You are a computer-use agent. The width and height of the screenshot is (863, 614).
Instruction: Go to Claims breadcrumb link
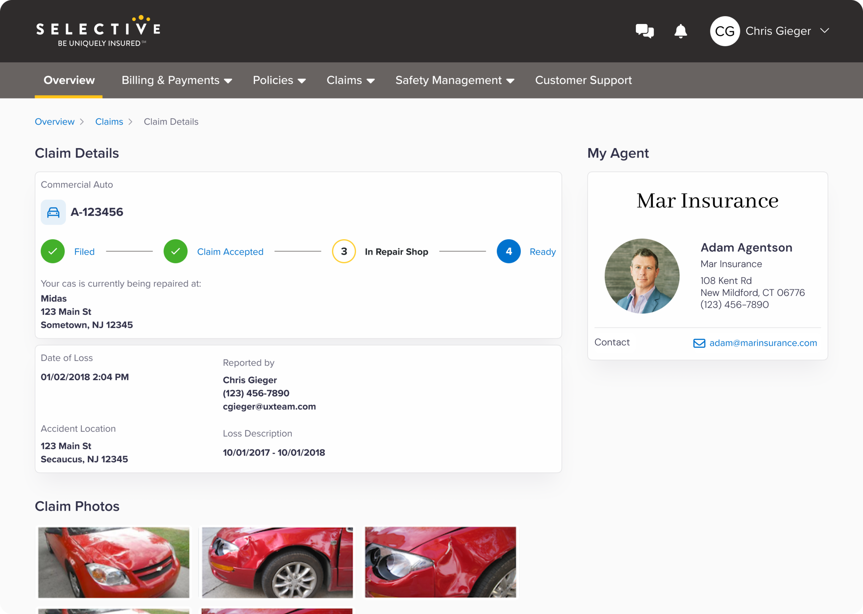109,122
